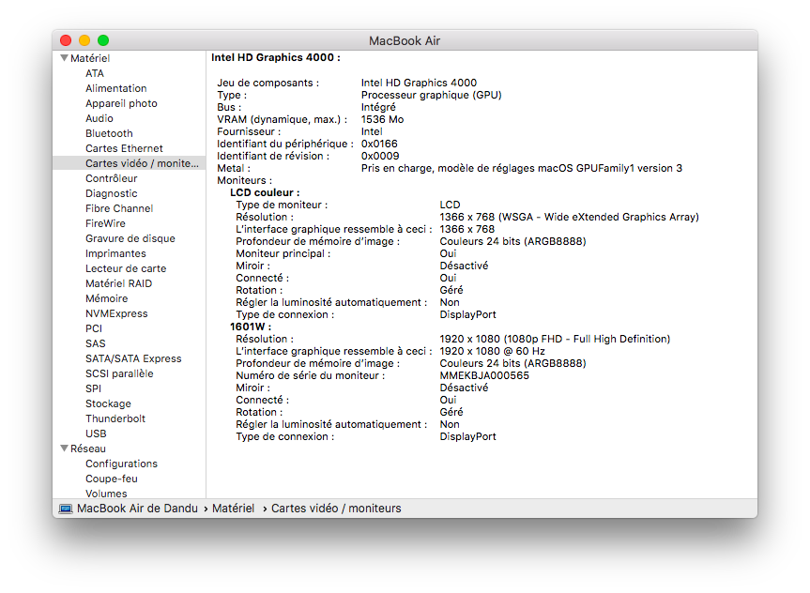810x593 pixels.
Task: Click the Matériel section header label
Action: 90,58
